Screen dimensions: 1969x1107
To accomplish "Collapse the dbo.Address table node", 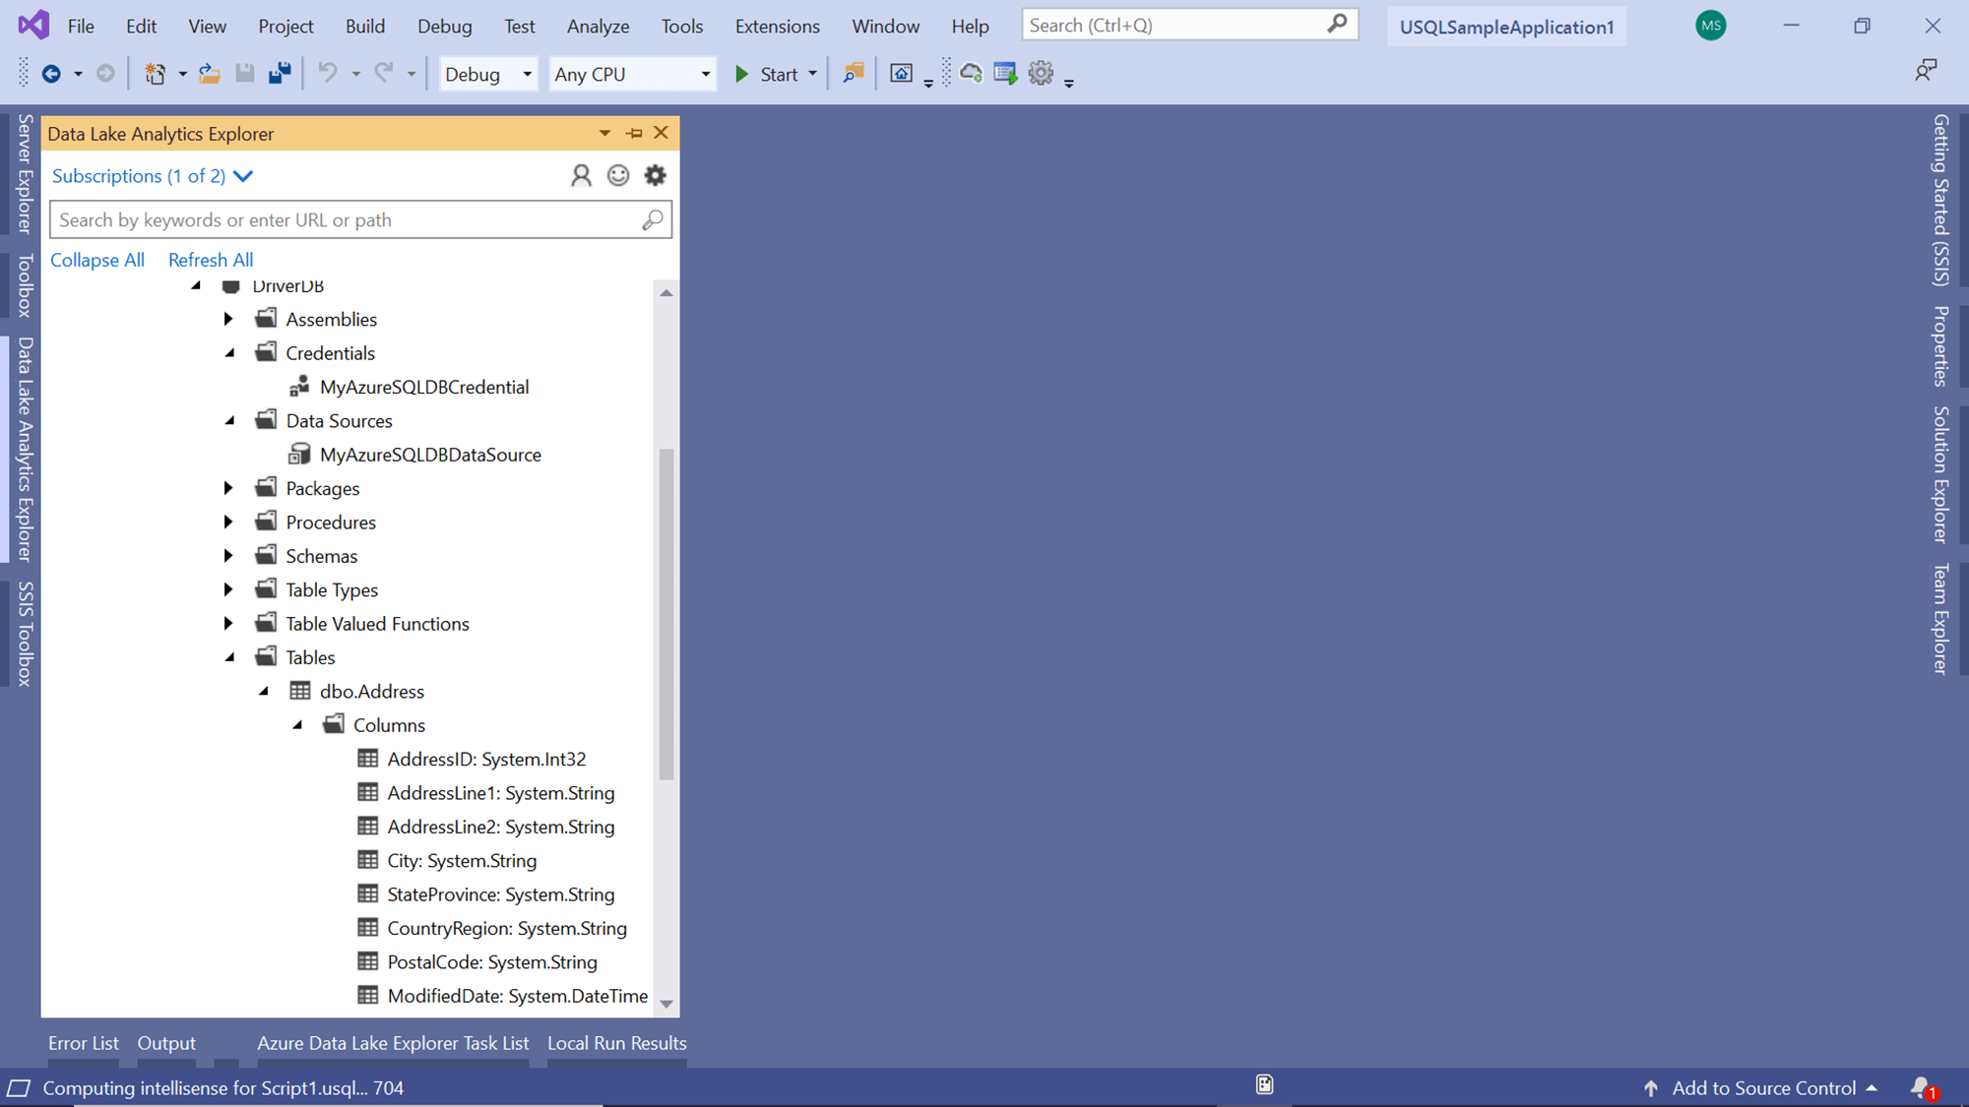I will tap(264, 691).
